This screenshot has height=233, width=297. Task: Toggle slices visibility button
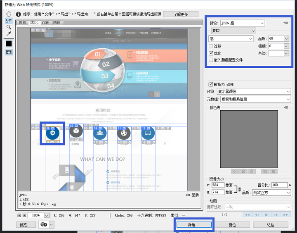[x=9, y=52]
